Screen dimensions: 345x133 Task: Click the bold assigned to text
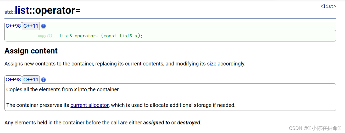(157, 123)
